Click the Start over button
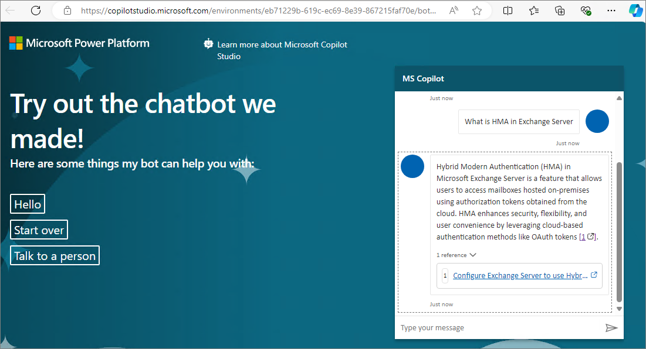 coord(39,230)
